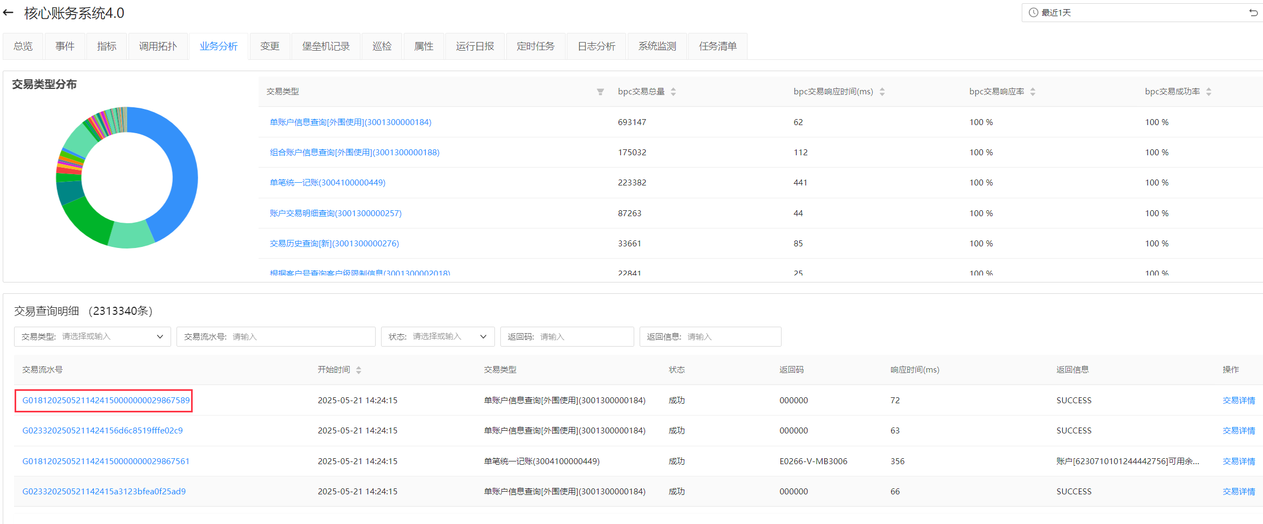Click 交易详情 for transaction ending 29867589
This screenshot has height=524, width=1263.
(1239, 401)
